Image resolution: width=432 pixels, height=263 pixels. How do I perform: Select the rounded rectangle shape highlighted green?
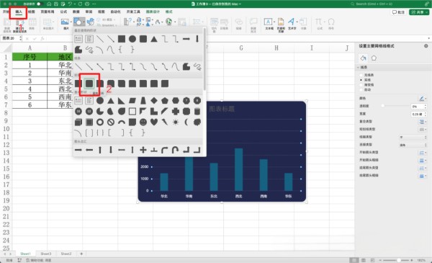89,84
